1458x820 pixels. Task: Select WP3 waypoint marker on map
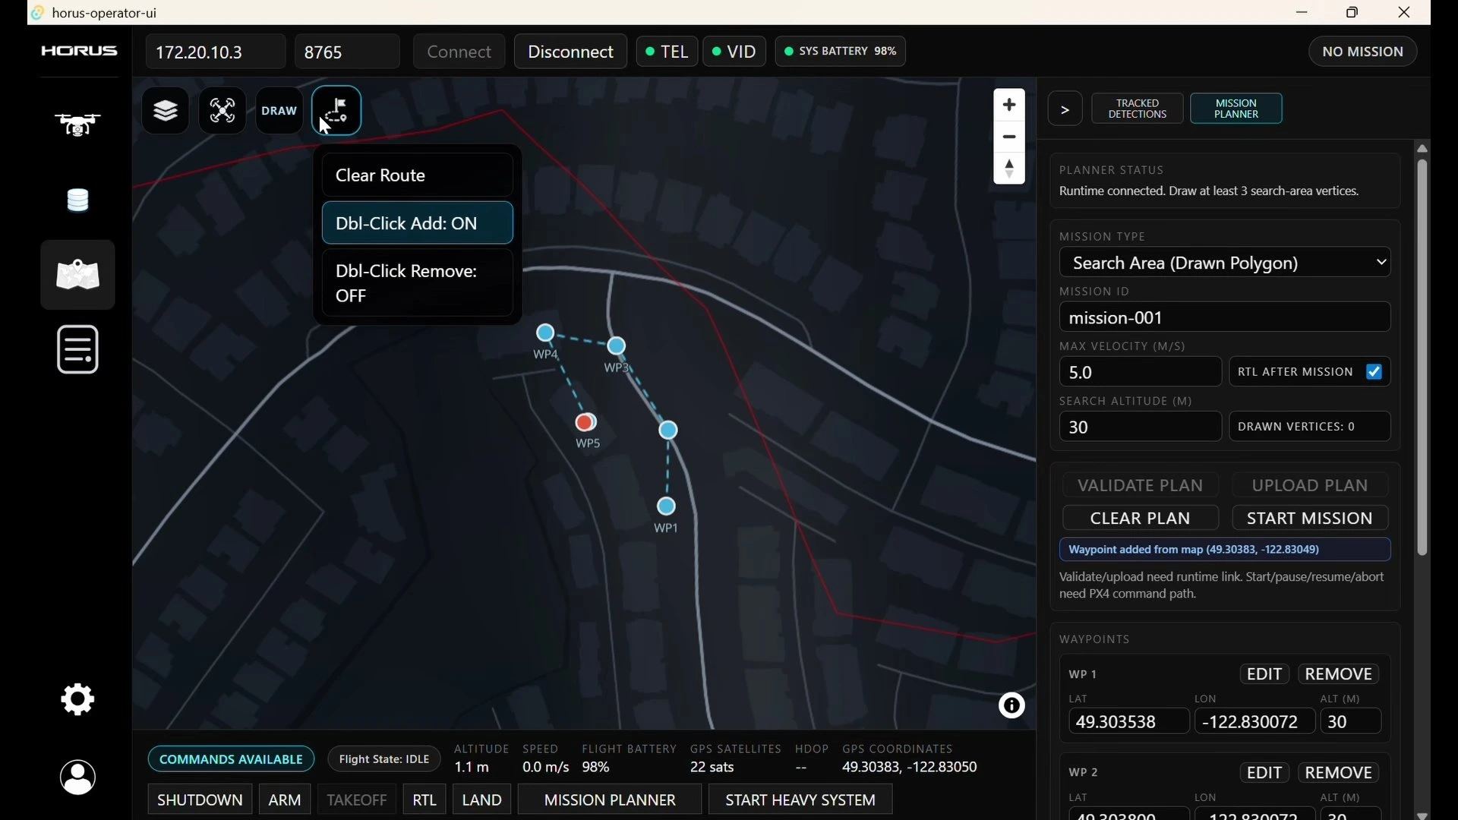coord(617,346)
